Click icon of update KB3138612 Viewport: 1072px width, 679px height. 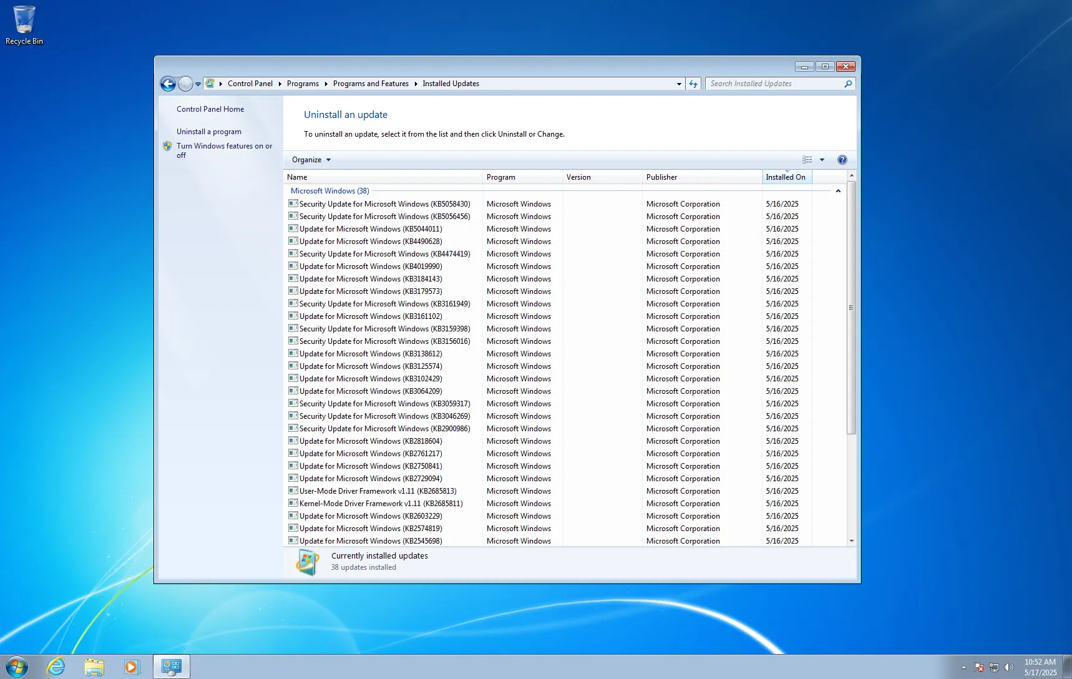click(x=293, y=353)
